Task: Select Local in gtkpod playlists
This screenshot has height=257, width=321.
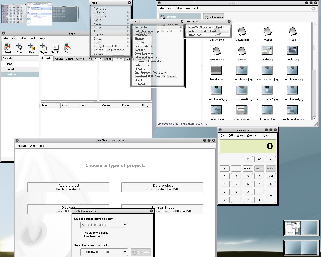Action: coord(20,69)
